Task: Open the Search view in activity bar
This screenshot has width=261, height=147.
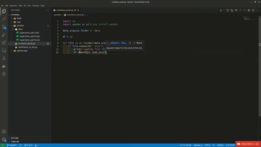Action: tap(4, 19)
